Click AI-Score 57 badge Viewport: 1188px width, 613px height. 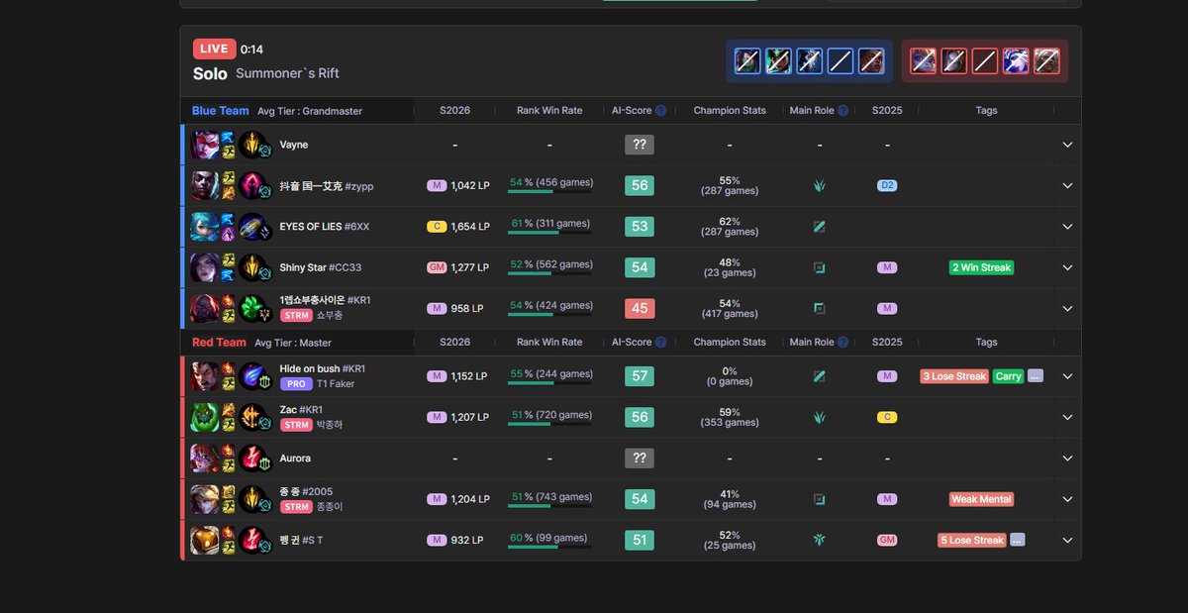coord(640,376)
